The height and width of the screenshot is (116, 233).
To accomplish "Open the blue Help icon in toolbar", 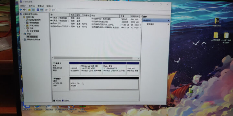I will tap(38, 10).
